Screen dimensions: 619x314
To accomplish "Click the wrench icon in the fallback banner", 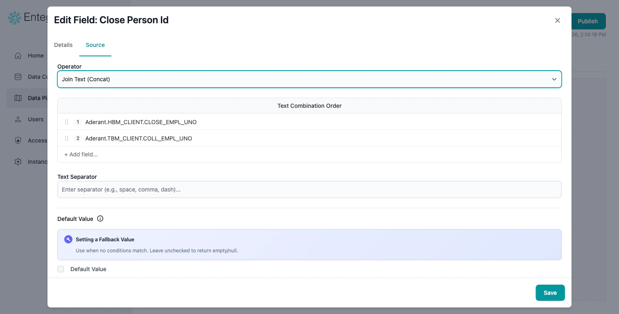I will (68, 239).
